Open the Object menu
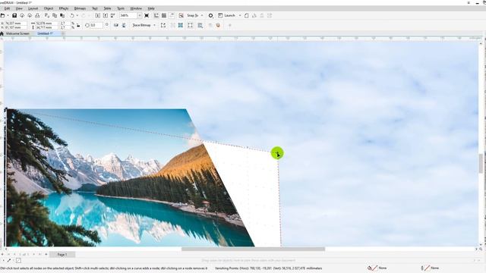This screenshot has height=273, width=486. tap(49, 8)
